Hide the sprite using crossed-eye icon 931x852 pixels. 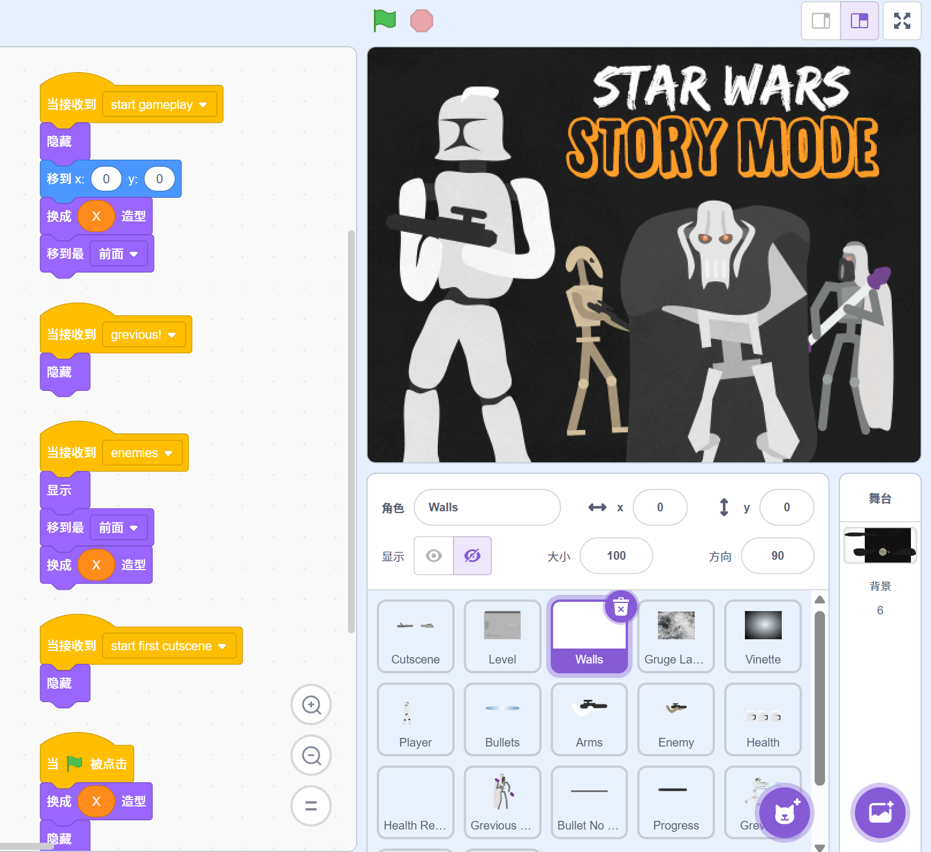tap(472, 556)
